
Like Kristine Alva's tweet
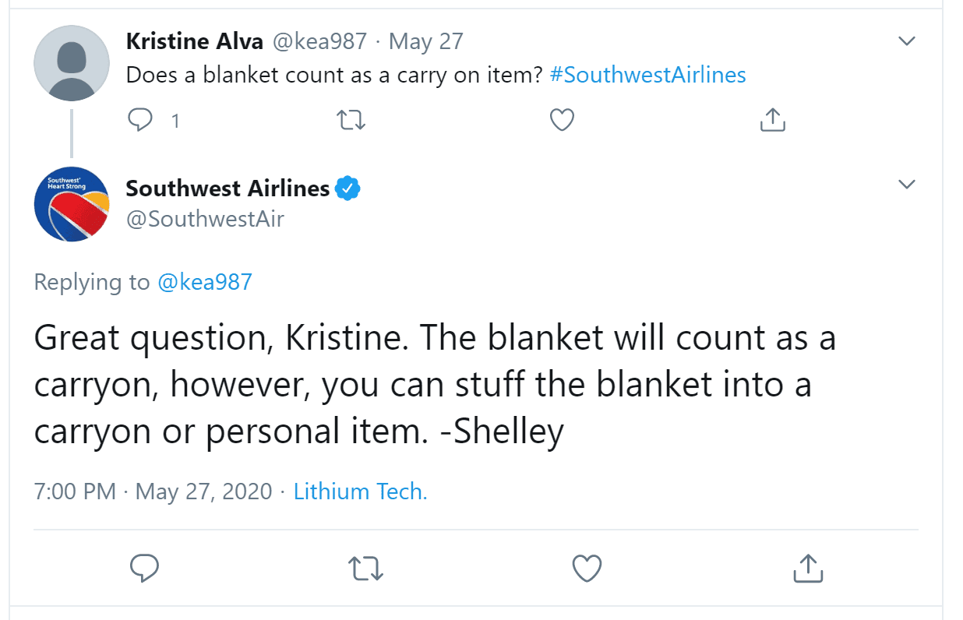pyautogui.click(x=562, y=120)
